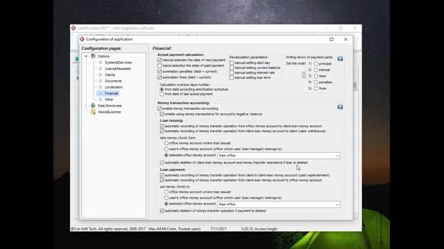The image size is (444, 249).
Task: Toggle automatic deletion of client-loan account if loan deleted
Action: coord(162,163)
